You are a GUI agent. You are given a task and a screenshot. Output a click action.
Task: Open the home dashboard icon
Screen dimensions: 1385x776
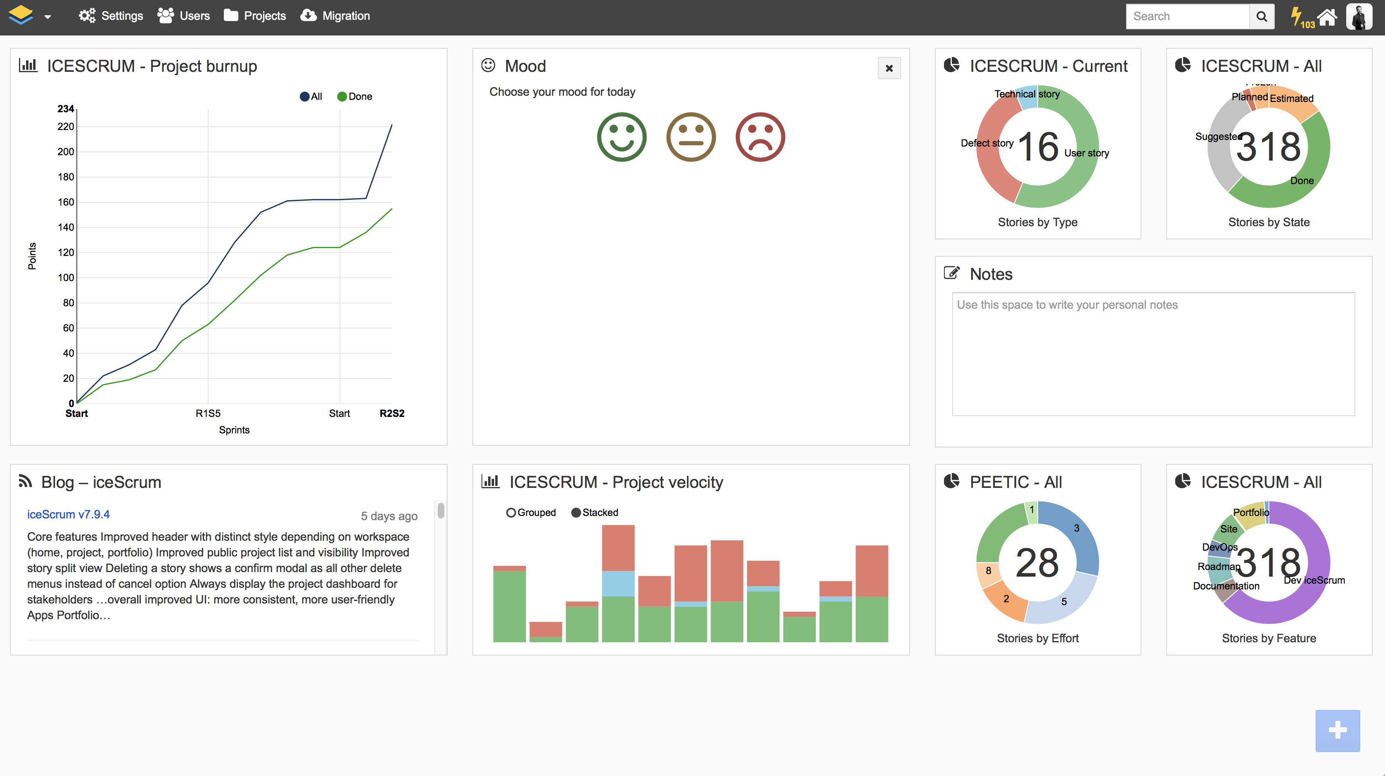1328,16
